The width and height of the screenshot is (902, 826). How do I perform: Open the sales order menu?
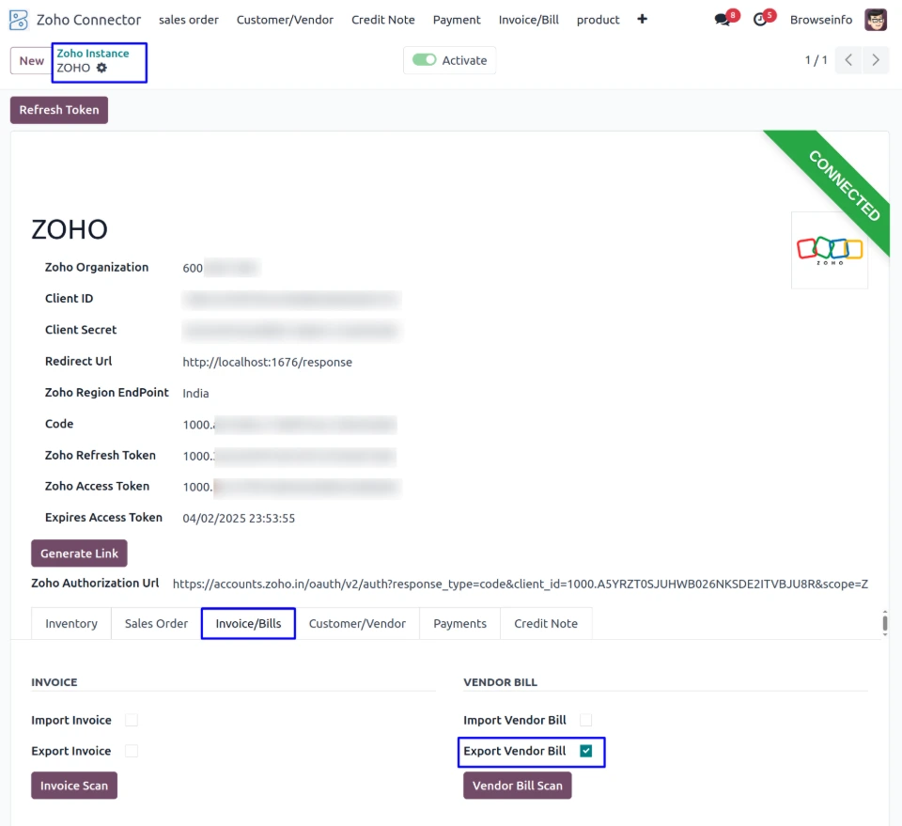click(x=189, y=20)
